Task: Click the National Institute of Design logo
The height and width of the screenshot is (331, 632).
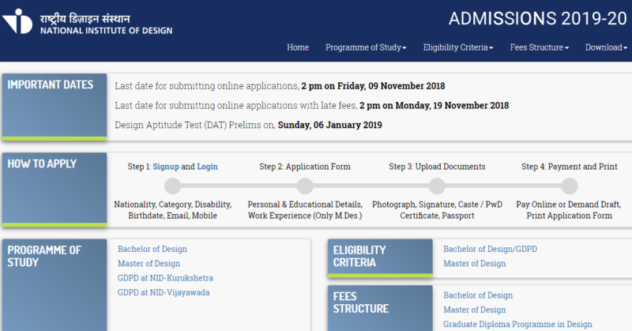Action: (x=87, y=23)
